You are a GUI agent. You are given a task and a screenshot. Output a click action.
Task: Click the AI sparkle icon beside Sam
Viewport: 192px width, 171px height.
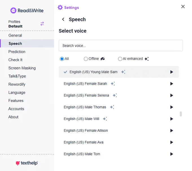click(x=123, y=72)
